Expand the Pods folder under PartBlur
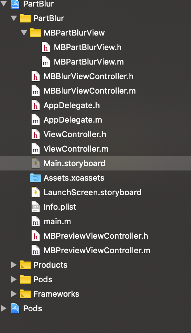 (x=14, y=279)
